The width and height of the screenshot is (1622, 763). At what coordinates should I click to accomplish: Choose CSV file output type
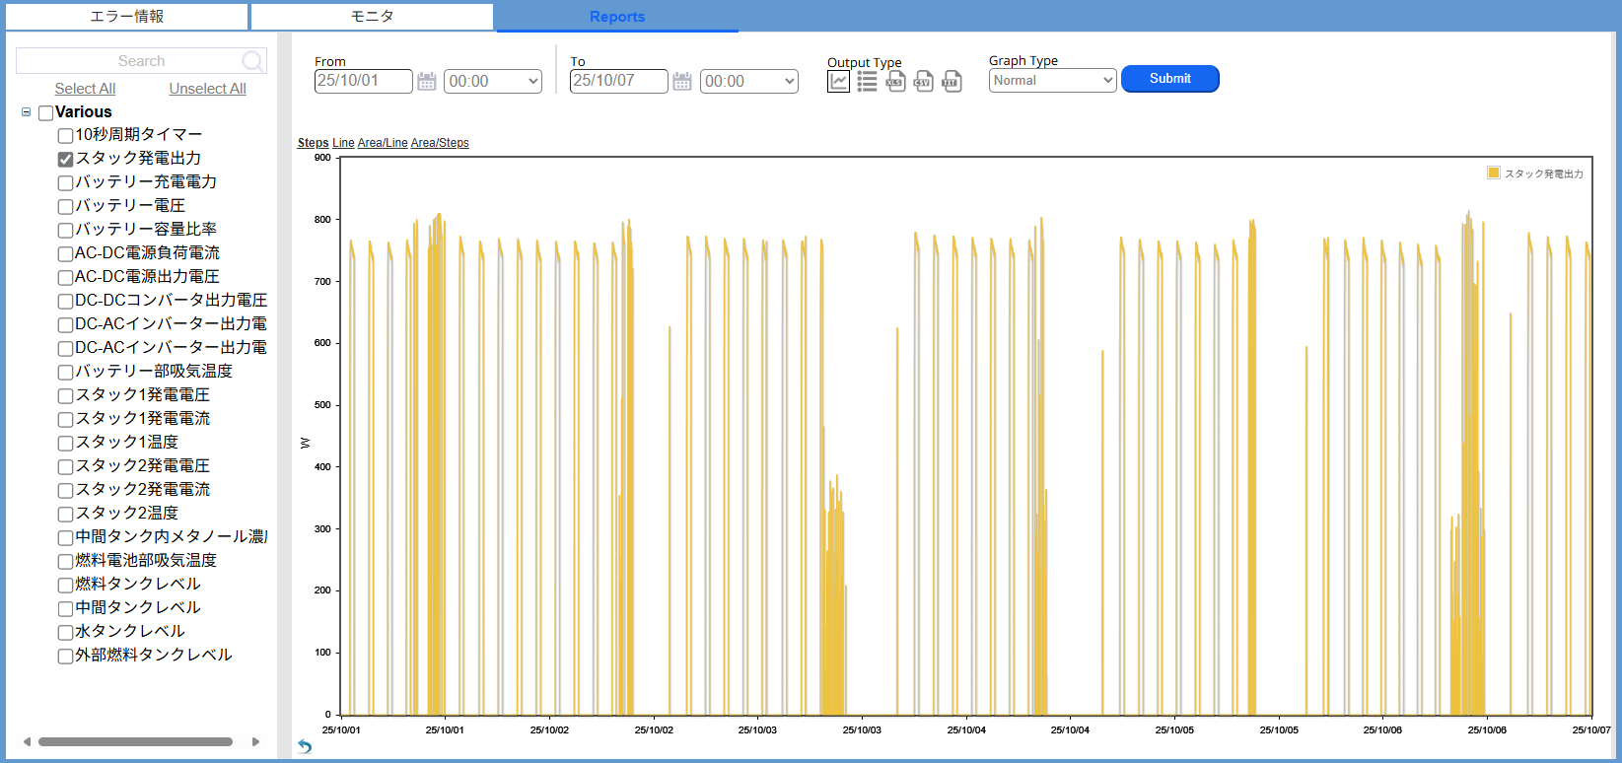tap(924, 82)
